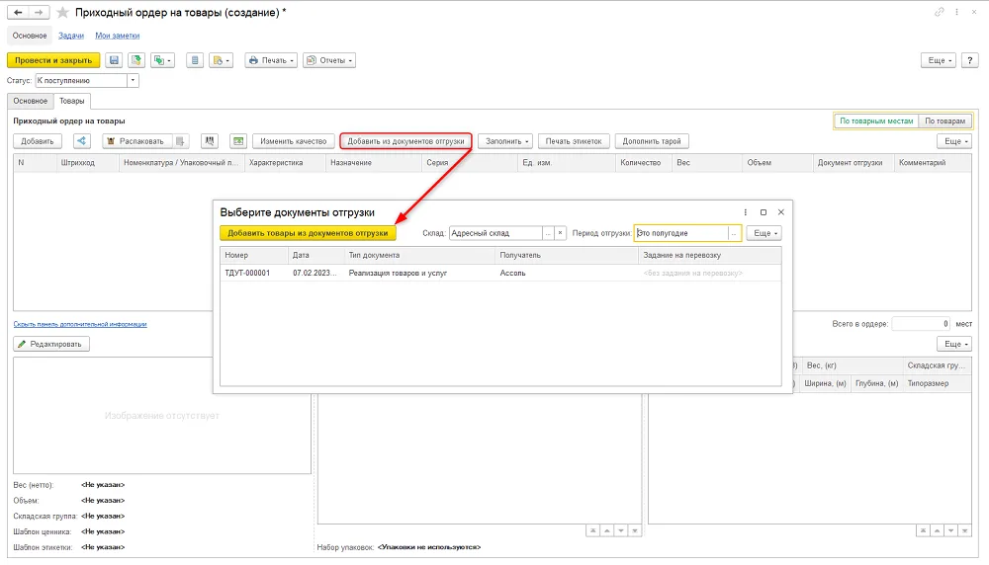Select the top Основное navigation item

(30, 36)
